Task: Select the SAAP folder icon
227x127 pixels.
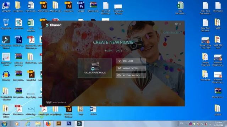Action: pyautogui.click(x=218, y=24)
